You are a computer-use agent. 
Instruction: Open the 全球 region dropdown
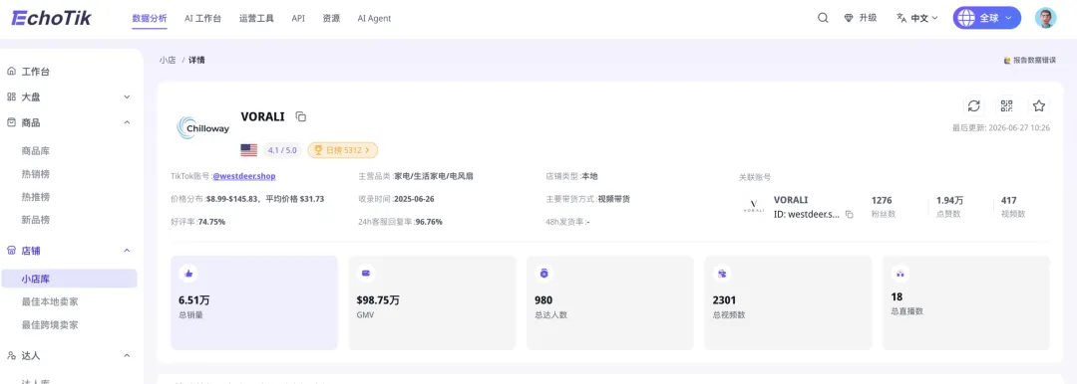pos(986,18)
